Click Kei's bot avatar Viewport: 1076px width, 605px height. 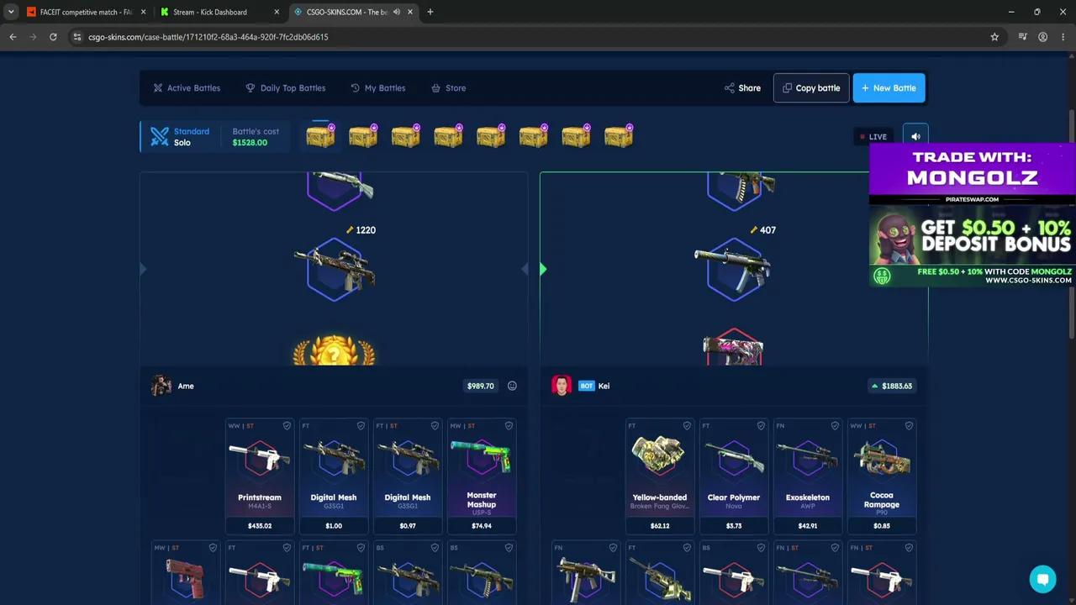[x=562, y=386]
